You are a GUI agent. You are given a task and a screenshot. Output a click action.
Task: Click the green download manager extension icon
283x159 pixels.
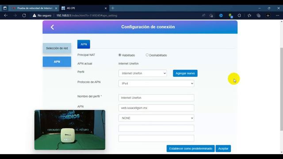point(230,16)
